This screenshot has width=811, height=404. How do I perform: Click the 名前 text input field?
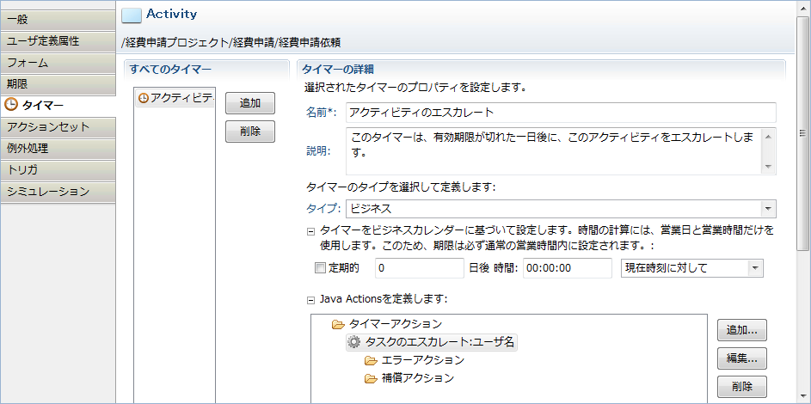560,113
